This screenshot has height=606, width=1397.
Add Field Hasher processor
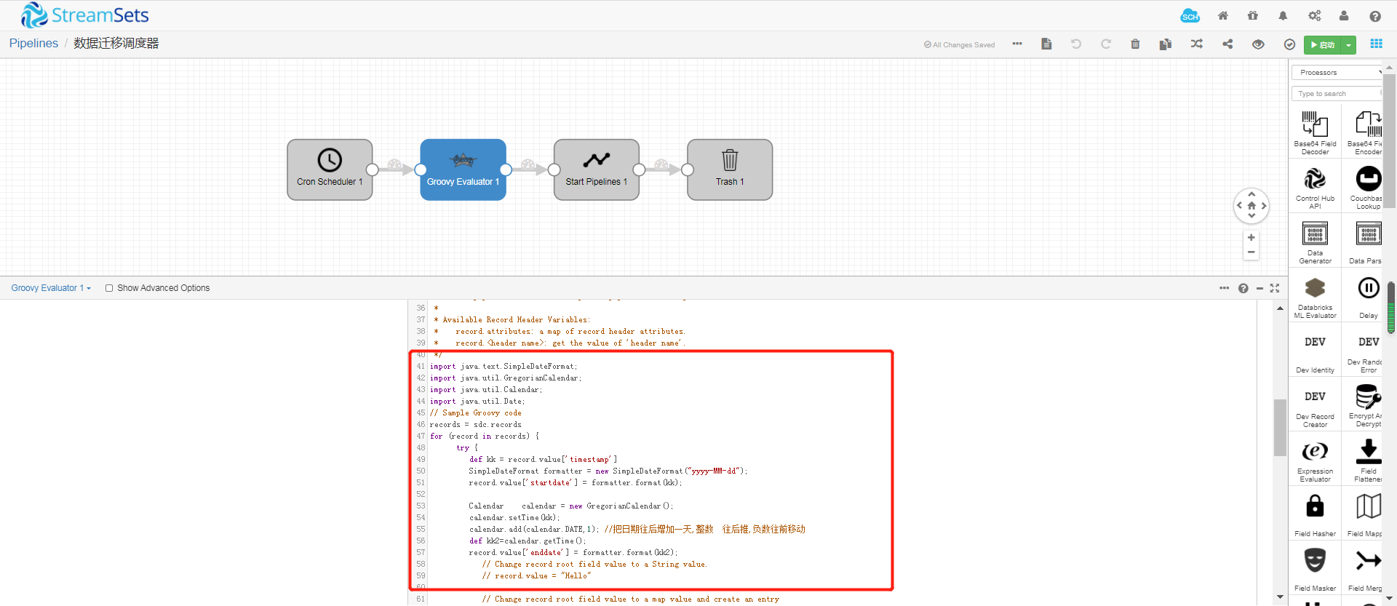pos(1315,515)
